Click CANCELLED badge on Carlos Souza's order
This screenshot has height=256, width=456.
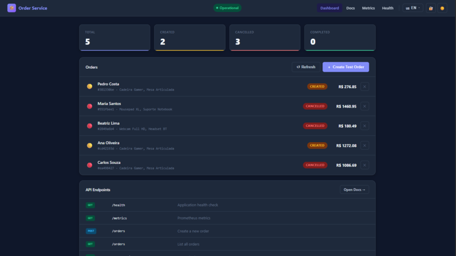(x=315, y=165)
